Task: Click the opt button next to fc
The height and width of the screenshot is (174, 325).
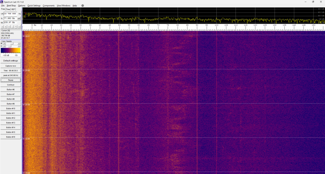Action: click(x=19, y=18)
